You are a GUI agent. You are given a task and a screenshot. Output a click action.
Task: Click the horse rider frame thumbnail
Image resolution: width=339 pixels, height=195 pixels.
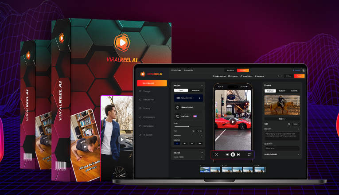pos(282,105)
